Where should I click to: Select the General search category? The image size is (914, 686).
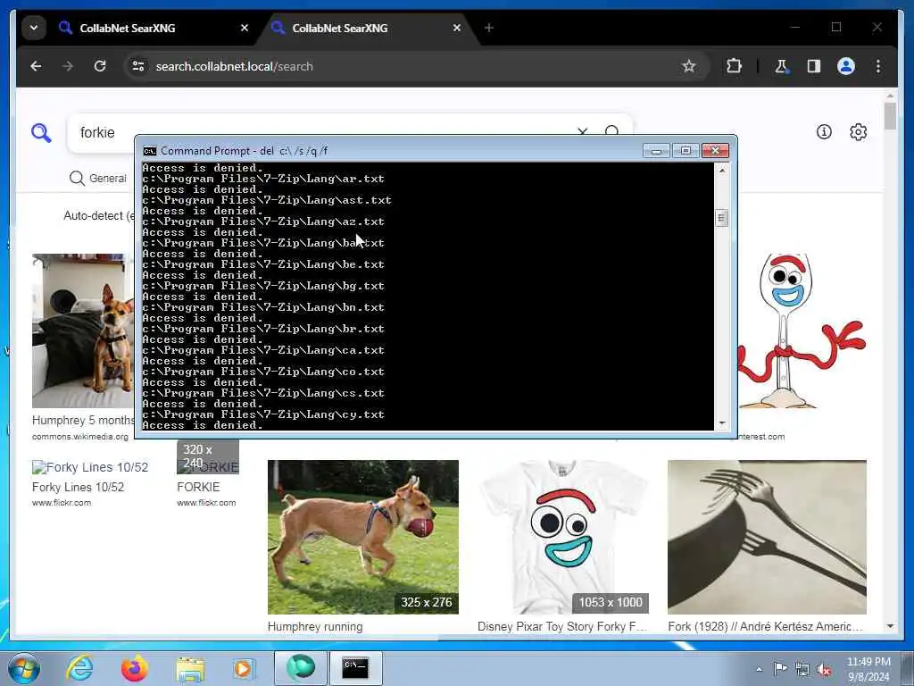click(97, 178)
